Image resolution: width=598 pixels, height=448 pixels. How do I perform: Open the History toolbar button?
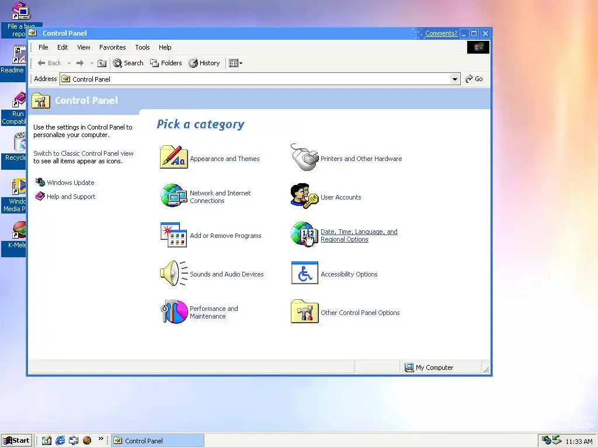[204, 63]
